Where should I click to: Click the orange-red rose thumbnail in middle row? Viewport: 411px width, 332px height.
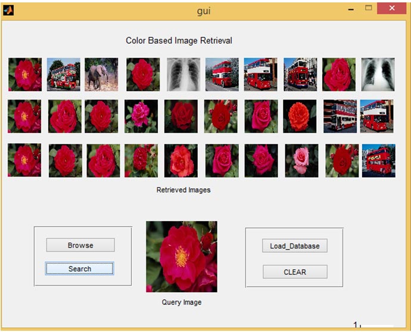coord(300,116)
